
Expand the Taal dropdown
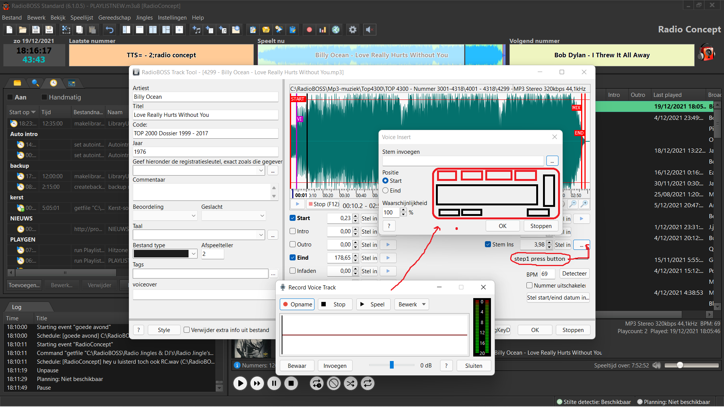261,235
